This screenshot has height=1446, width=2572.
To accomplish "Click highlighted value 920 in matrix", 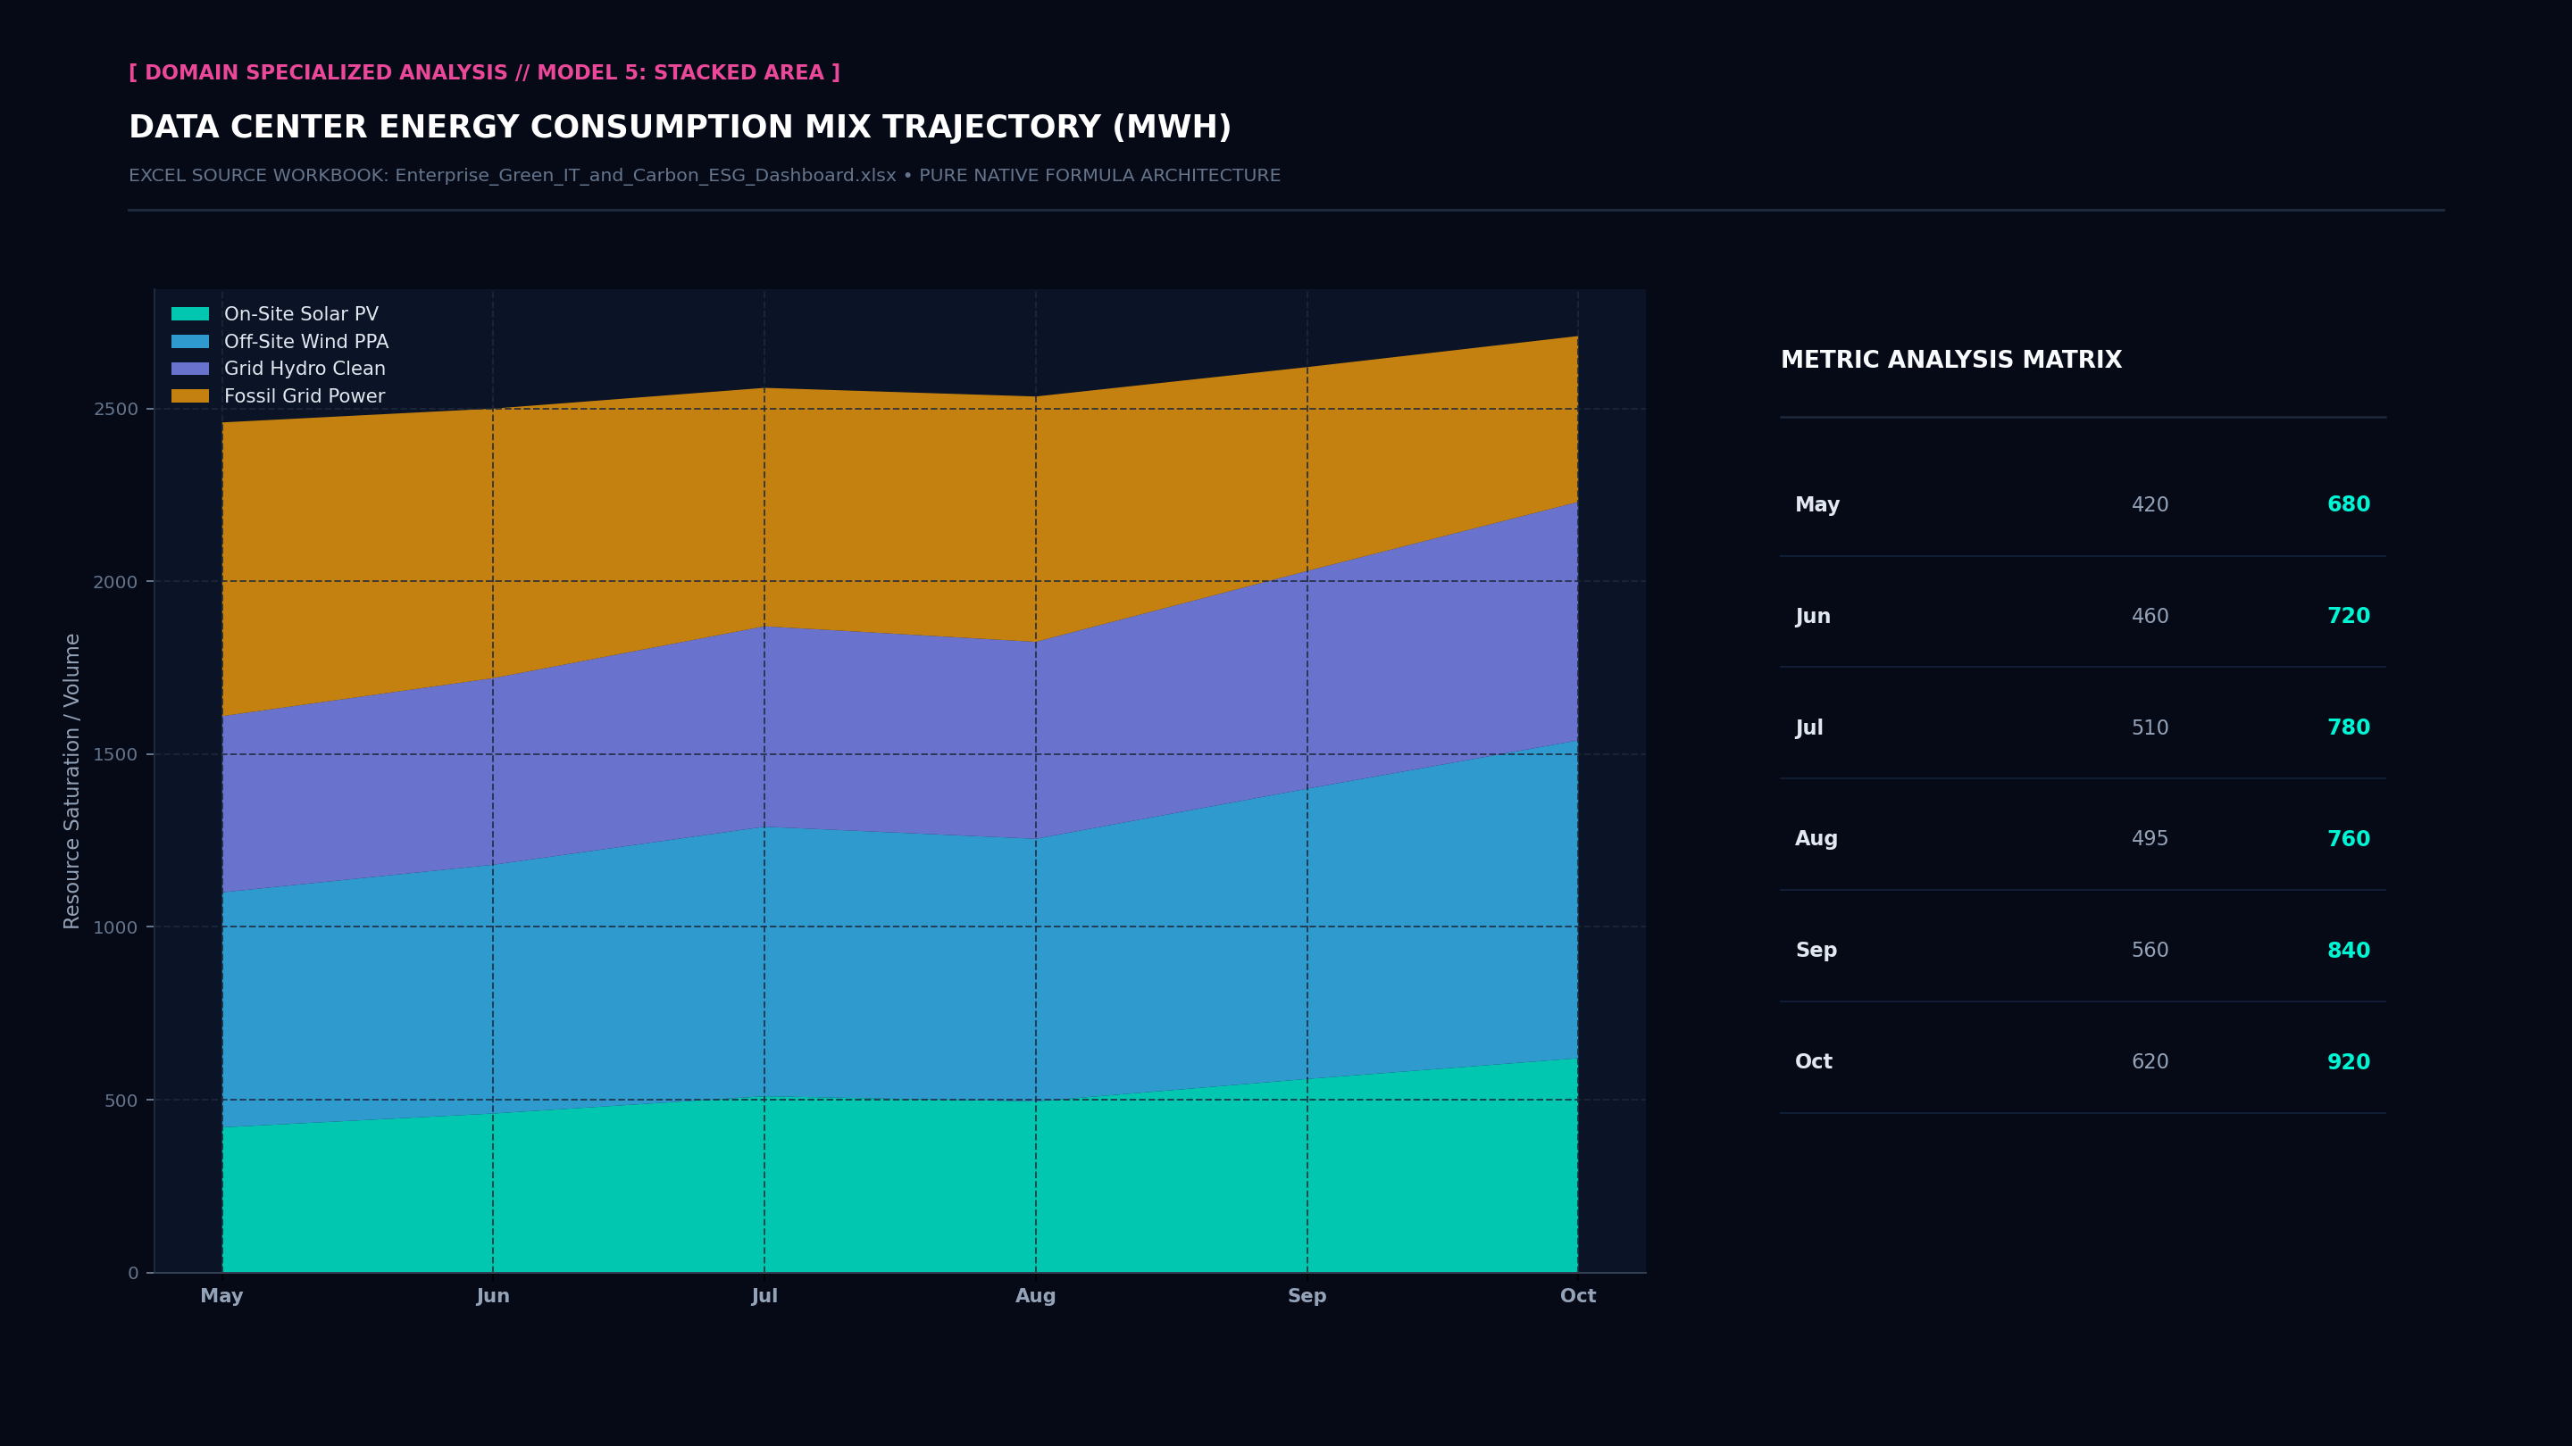I will [x=2349, y=1063].
